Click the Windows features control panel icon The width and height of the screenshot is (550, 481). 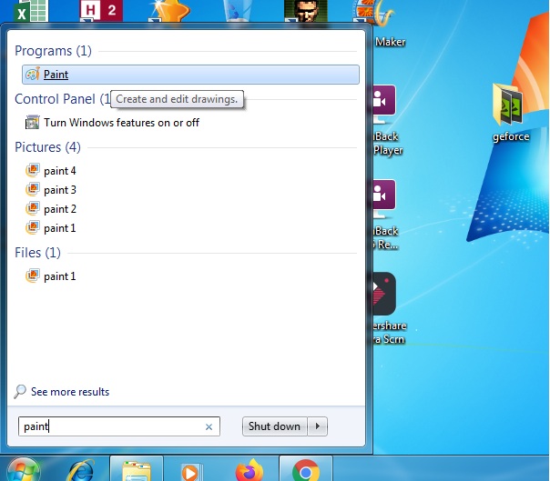point(32,122)
